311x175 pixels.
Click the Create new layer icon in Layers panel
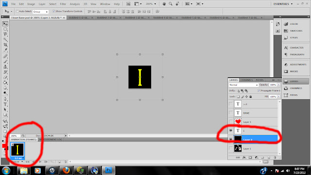click(269, 157)
